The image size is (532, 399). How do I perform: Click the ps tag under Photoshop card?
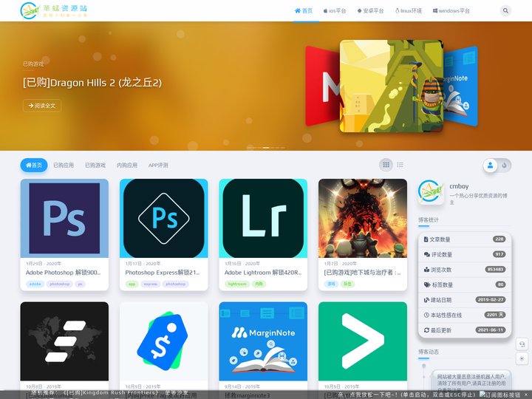click(81, 284)
